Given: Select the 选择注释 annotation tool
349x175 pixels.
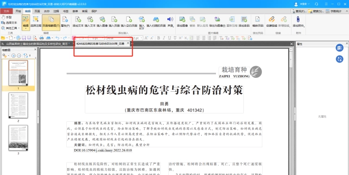Looking at the screenshot, I should pyautogui.click(x=36, y=22).
